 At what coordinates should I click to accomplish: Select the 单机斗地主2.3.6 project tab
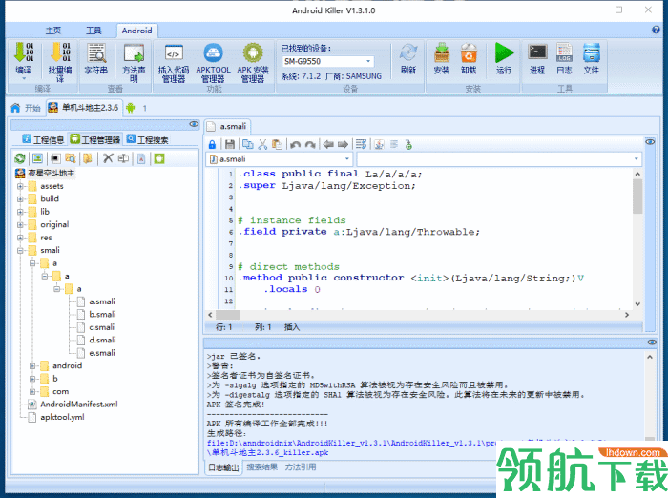(x=84, y=108)
